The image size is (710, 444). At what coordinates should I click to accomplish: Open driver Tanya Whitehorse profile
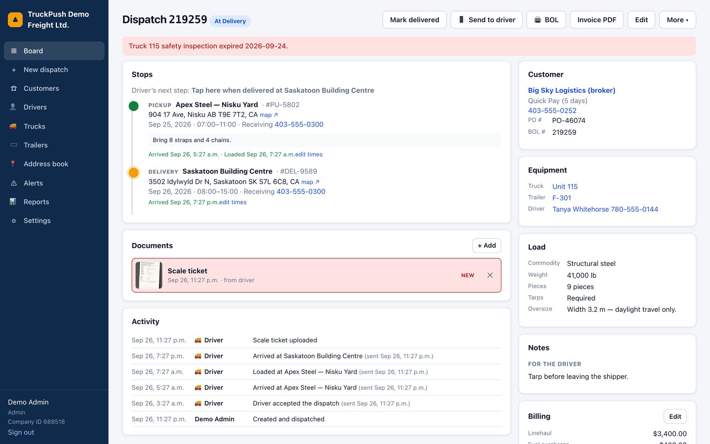point(605,209)
